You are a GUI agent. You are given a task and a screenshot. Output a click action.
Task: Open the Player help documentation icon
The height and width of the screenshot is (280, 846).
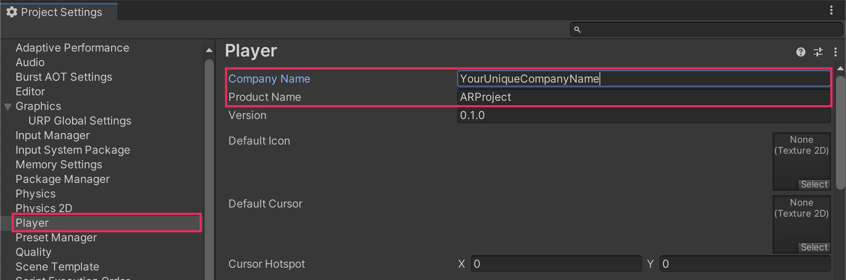point(800,52)
